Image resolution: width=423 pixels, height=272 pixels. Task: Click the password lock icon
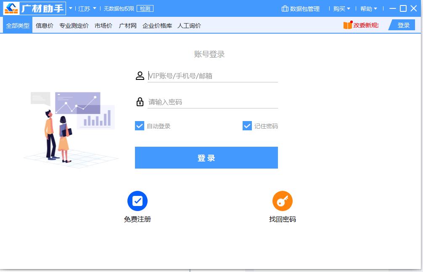[140, 101]
